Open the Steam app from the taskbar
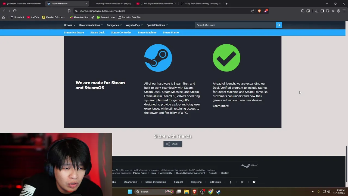 (x=218, y=192)
